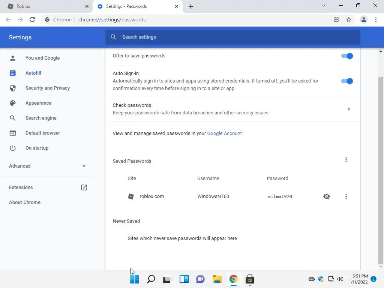
Task: Open notification center badge
Action: 373,279
